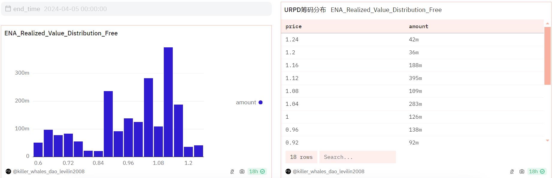Click the camera screenshot icon under the bar chart

tap(242, 171)
